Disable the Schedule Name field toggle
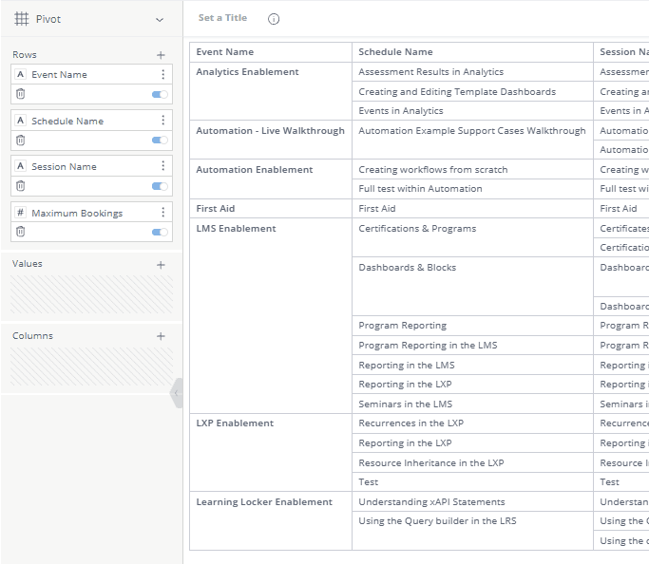The height and width of the screenshot is (564, 649). (160, 140)
